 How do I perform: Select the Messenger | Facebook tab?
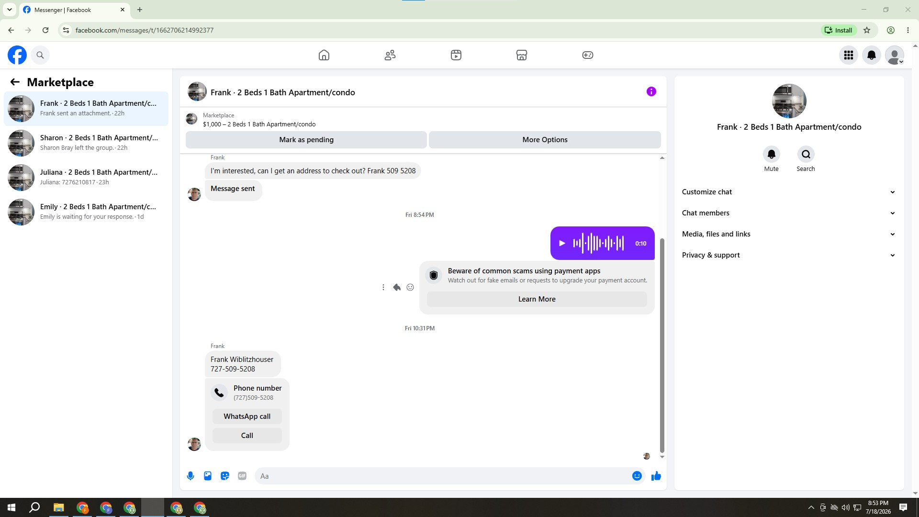[x=74, y=10]
